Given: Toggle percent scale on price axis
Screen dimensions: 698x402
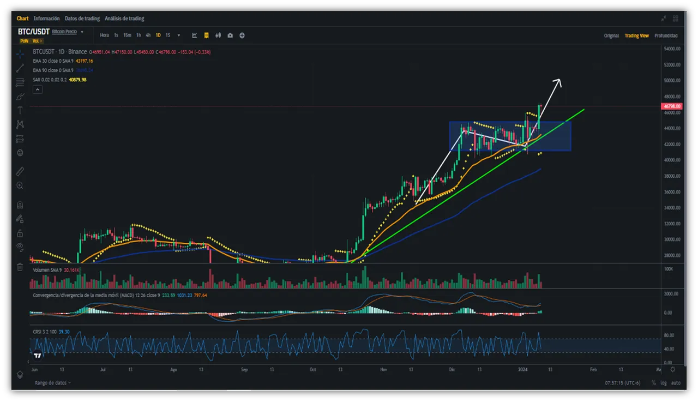Looking at the screenshot, I should (x=654, y=383).
